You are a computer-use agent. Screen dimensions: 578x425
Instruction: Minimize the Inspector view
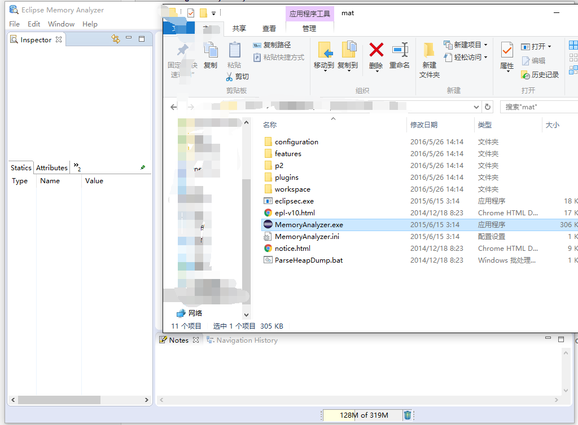point(129,38)
